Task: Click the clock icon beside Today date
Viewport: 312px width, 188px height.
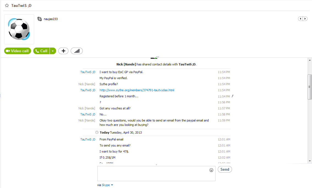Action: pyautogui.click(x=97, y=132)
